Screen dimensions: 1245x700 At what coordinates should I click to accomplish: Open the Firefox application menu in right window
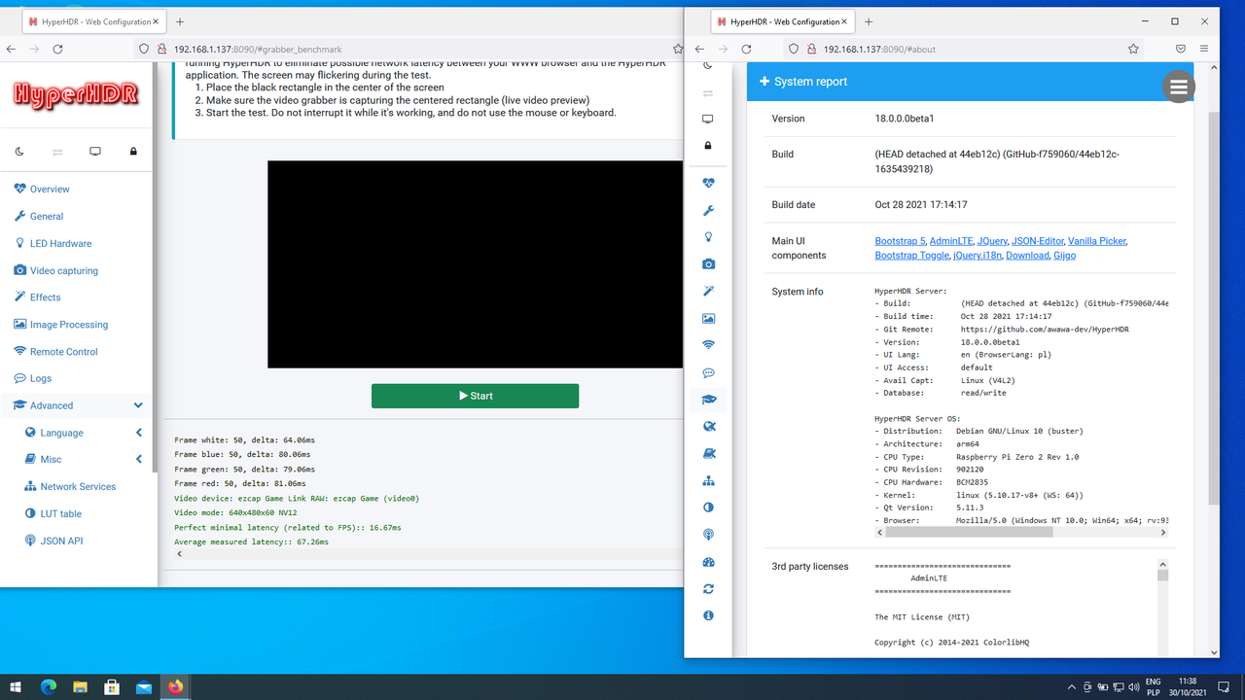click(1204, 49)
